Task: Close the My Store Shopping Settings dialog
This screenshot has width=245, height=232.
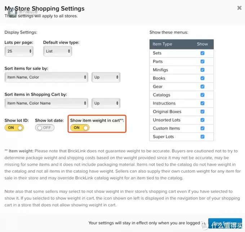Action: click(x=239, y=8)
